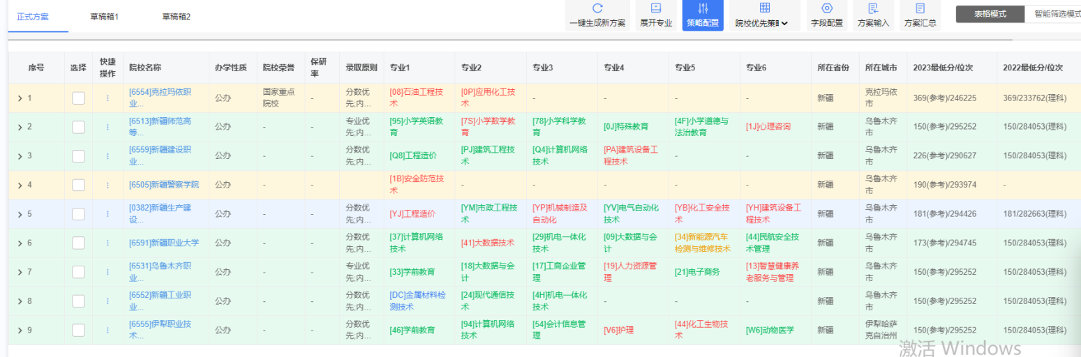Check the selection box for row 4
Viewport: 1081px width, 357px height.
[x=78, y=185]
